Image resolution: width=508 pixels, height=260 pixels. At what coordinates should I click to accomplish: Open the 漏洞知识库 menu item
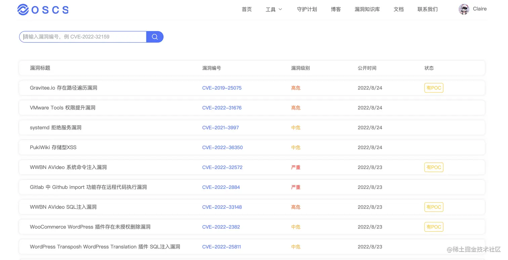[x=367, y=9]
